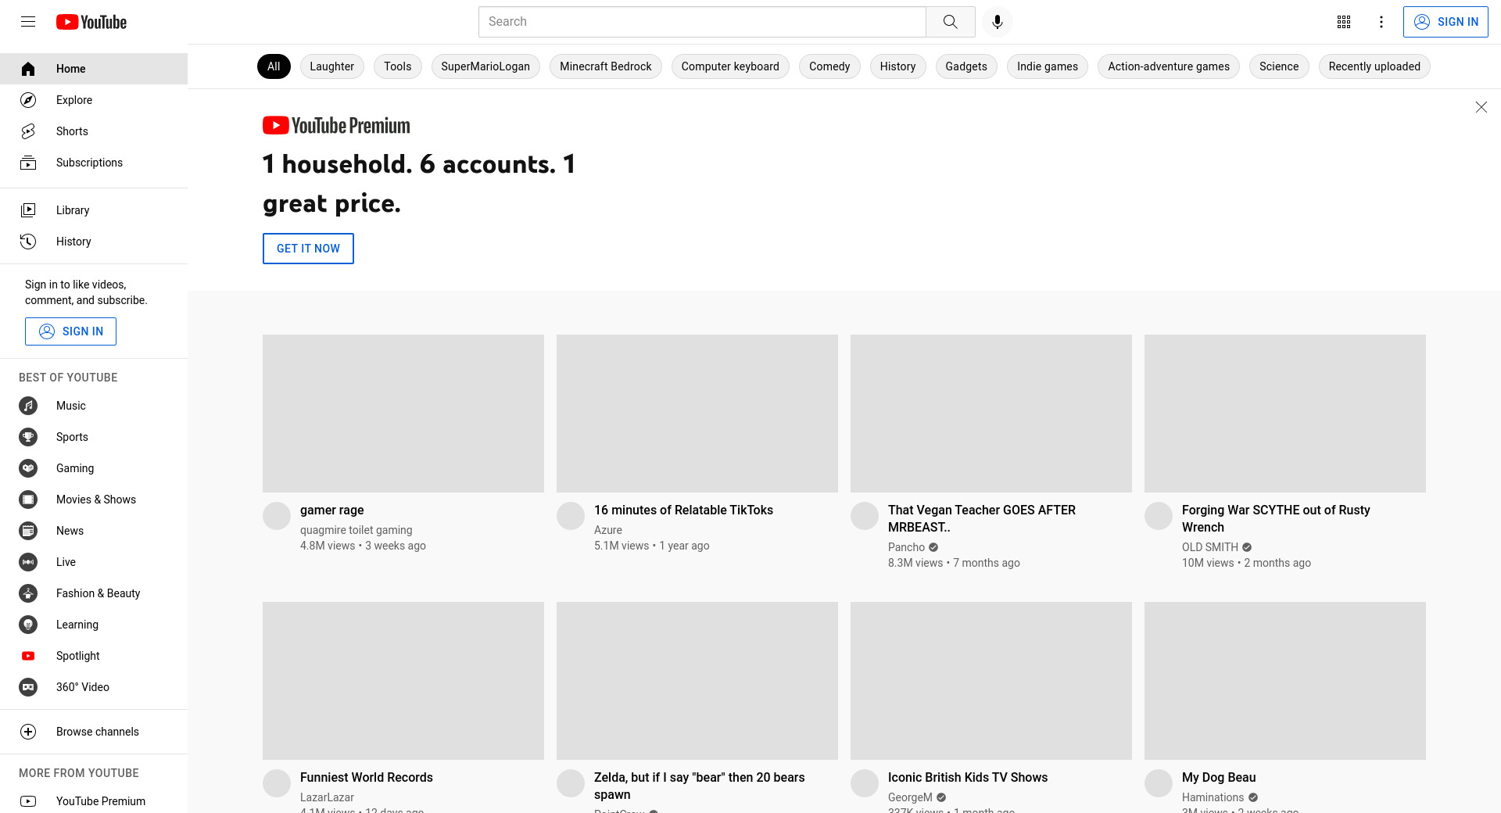1501x813 pixels.
Task: Click the search magnifier button
Action: click(951, 22)
